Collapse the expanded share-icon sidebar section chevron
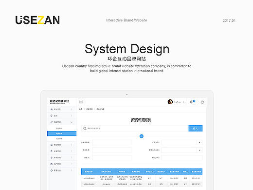The height and width of the screenshot is (190, 253). point(72,122)
